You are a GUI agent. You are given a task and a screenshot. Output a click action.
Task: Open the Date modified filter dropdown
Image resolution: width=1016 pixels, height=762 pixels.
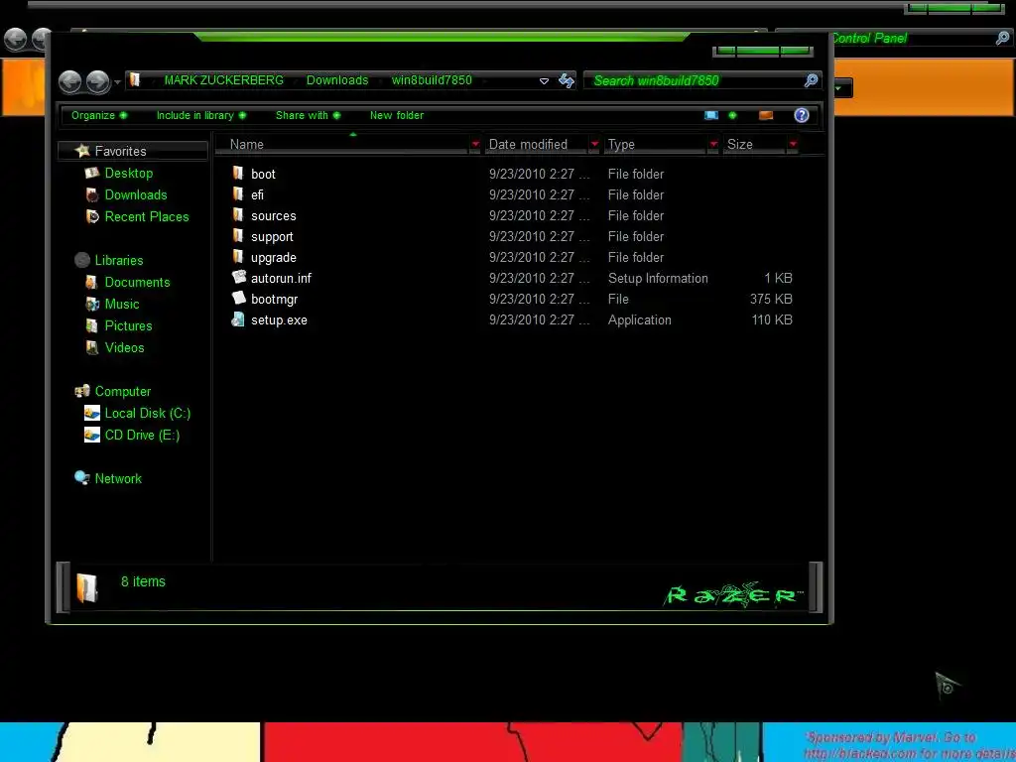tap(594, 145)
